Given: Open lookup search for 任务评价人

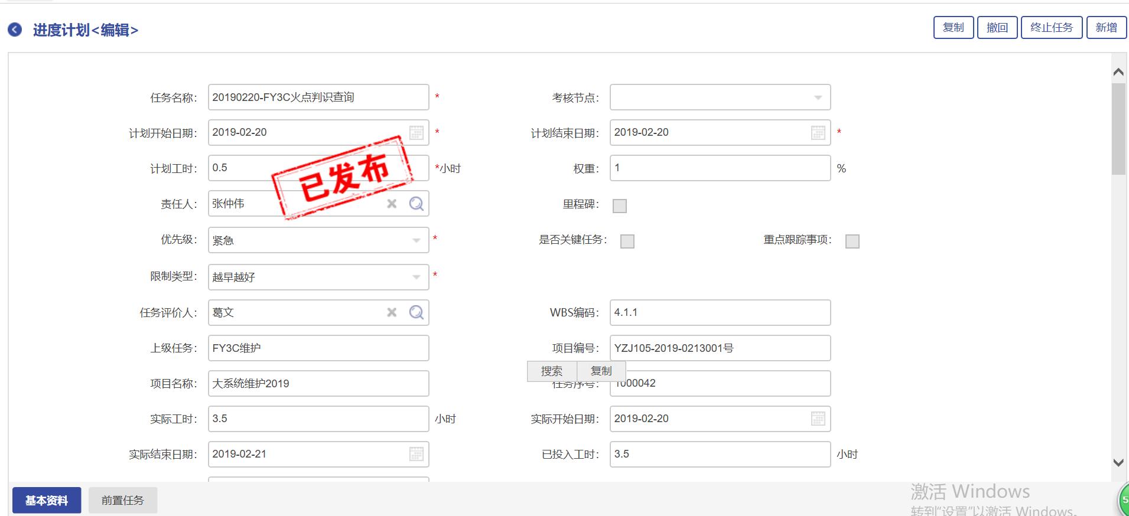Looking at the screenshot, I should point(417,312).
